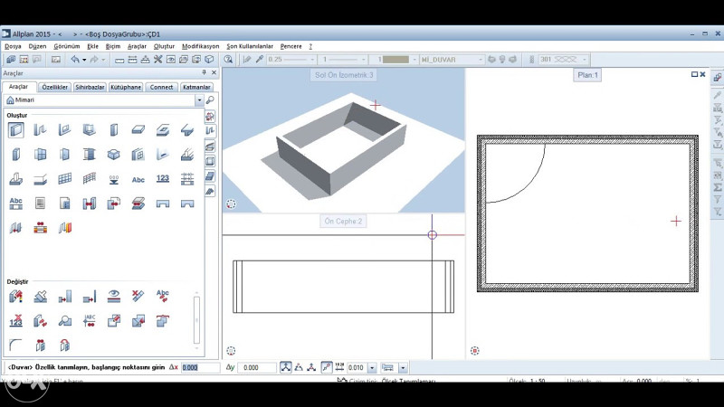Click the search icon beside Mimari dropdown
The width and height of the screenshot is (724, 407).
[210, 100]
